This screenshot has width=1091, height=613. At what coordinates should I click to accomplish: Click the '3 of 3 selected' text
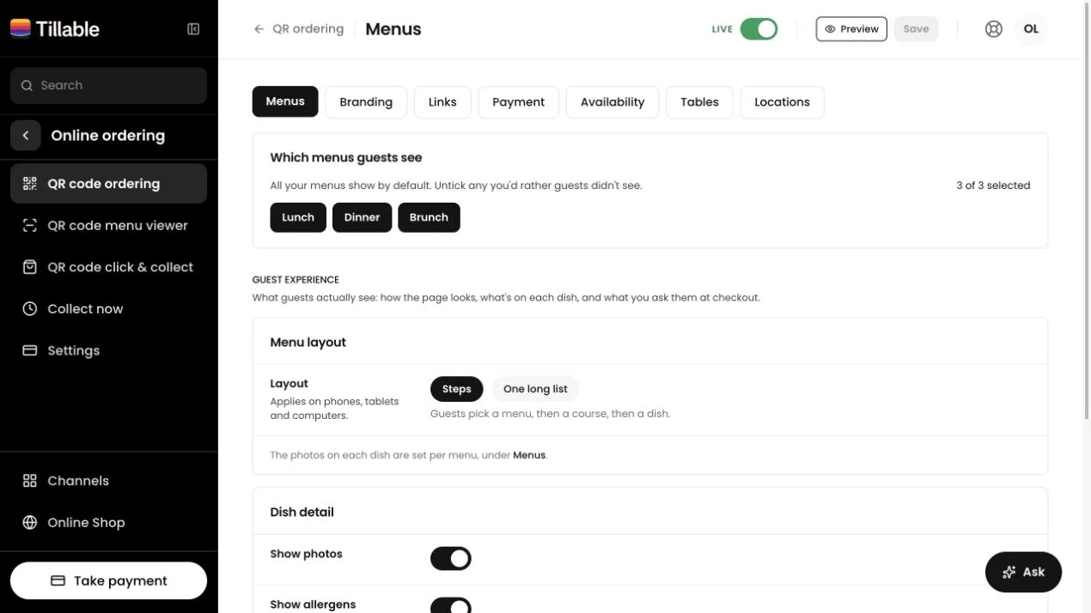click(x=993, y=185)
